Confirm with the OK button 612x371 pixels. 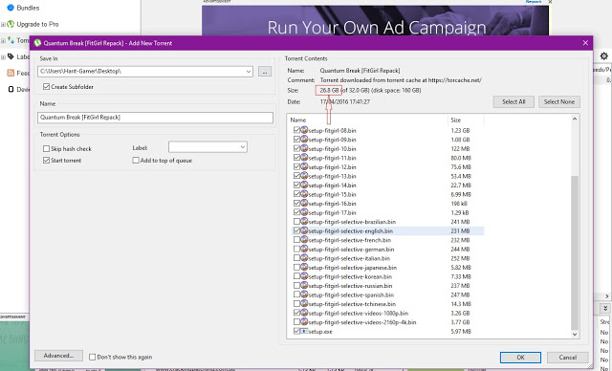[x=520, y=357]
